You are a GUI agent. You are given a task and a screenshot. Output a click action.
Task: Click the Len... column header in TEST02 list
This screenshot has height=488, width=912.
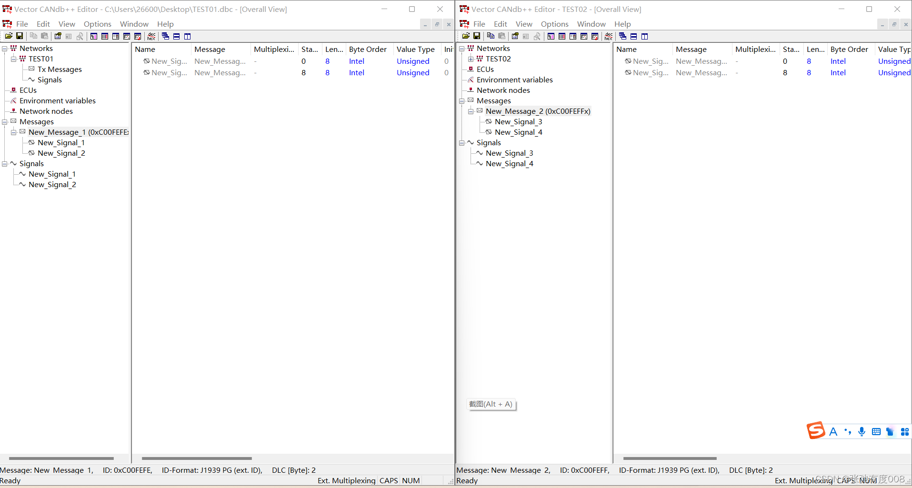(x=815, y=49)
